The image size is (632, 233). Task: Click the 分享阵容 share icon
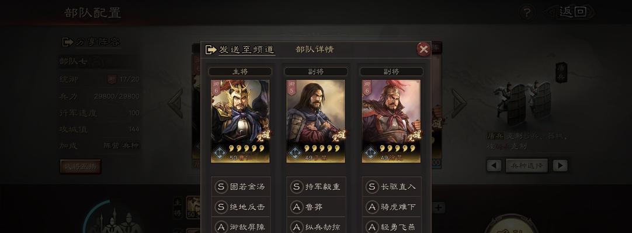(x=67, y=42)
